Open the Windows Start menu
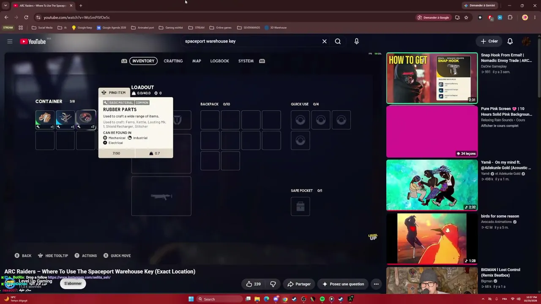The image size is (541, 304). pos(191,299)
